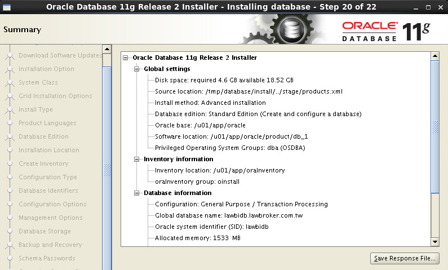Click steps panel scrollbar up arrow

click(x=107, y=50)
